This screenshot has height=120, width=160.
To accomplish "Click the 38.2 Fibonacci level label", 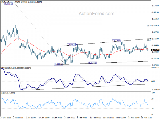I will click(x=149, y=40).
